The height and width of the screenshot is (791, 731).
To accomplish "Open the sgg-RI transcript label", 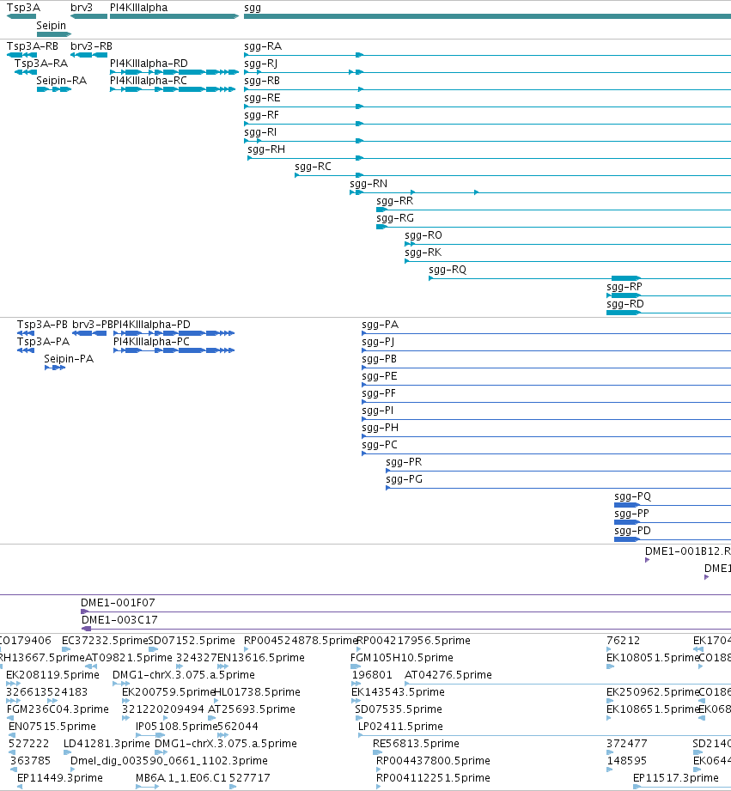I will pos(260,131).
